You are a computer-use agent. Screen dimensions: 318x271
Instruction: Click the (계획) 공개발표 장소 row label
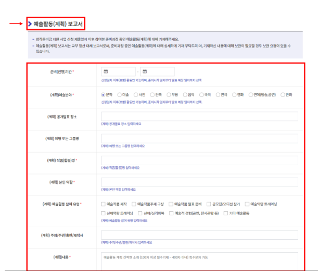pyautogui.click(x=62, y=117)
